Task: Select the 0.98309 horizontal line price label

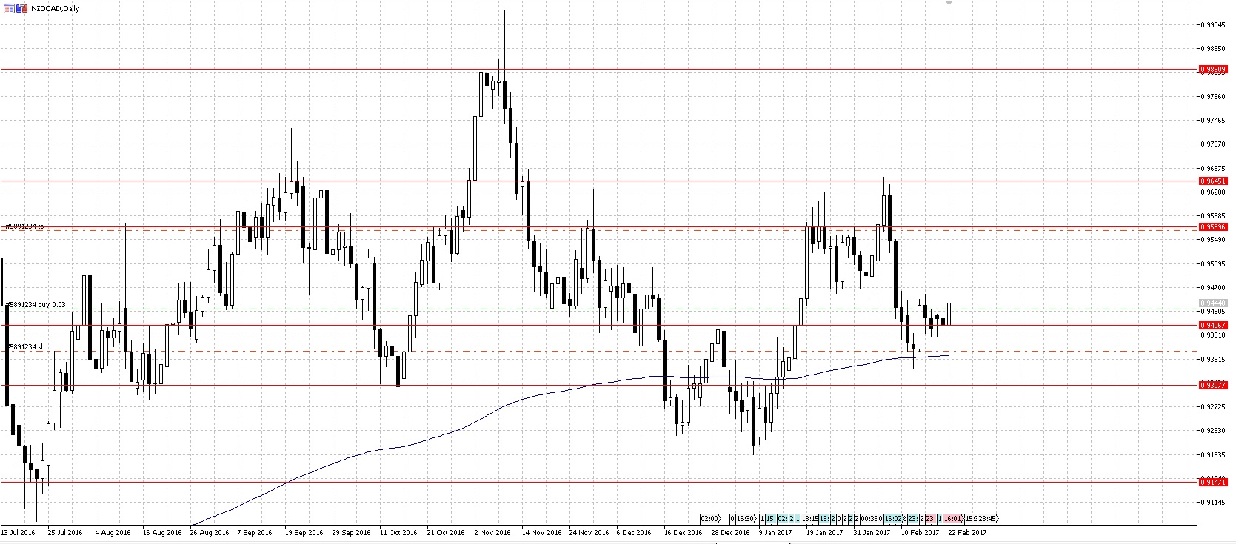Action: click(x=1212, y=70)
